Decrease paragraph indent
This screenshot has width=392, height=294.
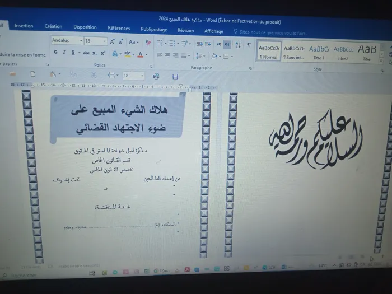pos(199,44)
